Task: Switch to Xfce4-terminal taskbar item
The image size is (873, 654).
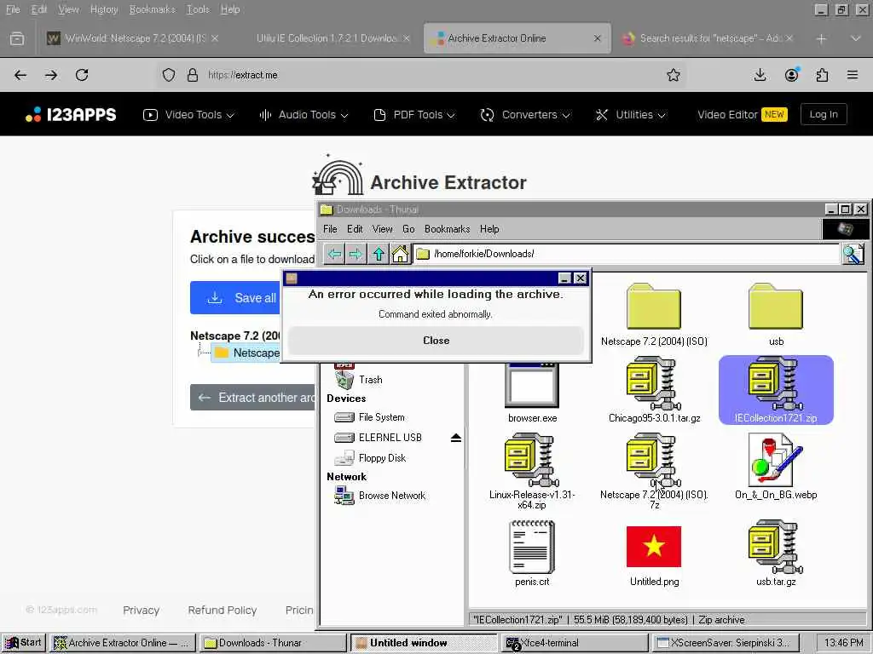Action: (574, 642)
